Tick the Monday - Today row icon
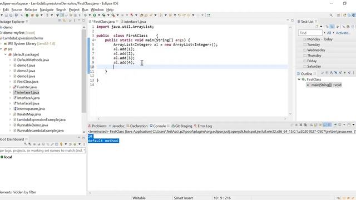This screenshot has height=200, width=356. (305, 39)
